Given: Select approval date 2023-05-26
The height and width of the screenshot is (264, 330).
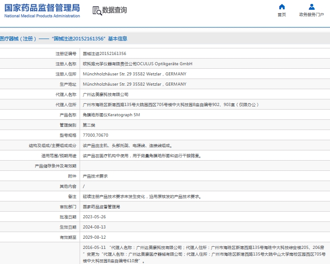Looking at the screenshot, I should point(94,217).
